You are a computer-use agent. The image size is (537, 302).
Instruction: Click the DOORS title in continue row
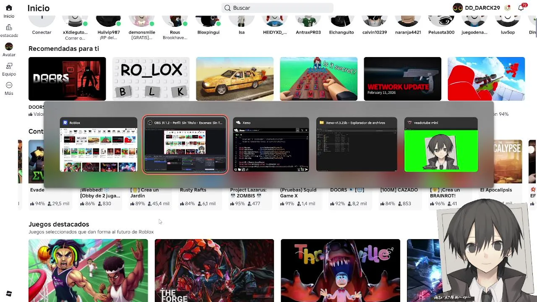point(347,190)
